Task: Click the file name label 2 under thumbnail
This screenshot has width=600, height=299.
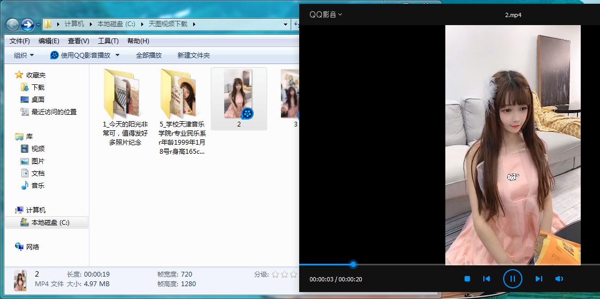Action: click(239, 124)
